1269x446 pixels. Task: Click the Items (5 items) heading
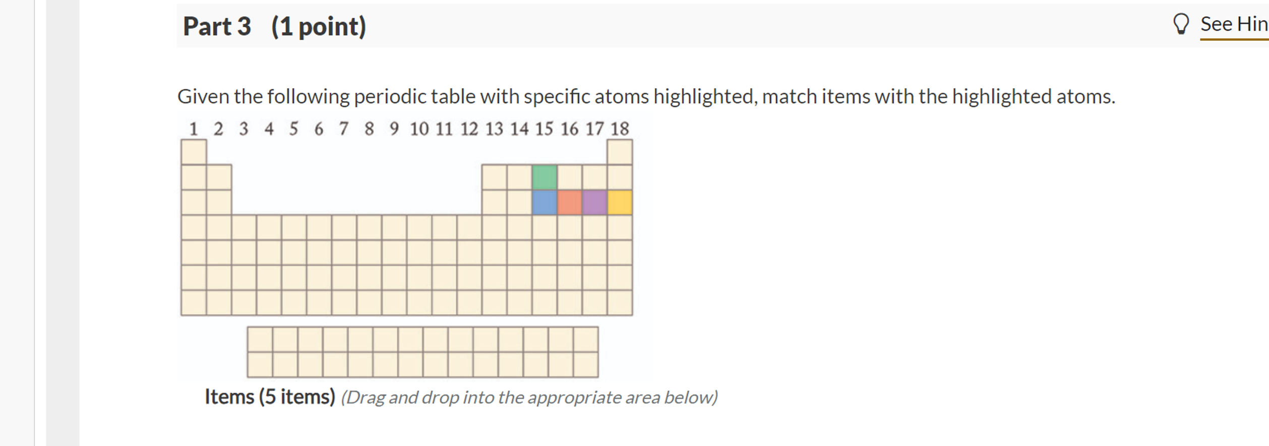[270, 397]
